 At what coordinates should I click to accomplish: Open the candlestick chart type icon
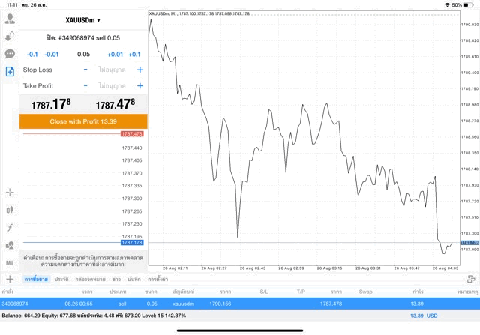(x=10, y=210)
